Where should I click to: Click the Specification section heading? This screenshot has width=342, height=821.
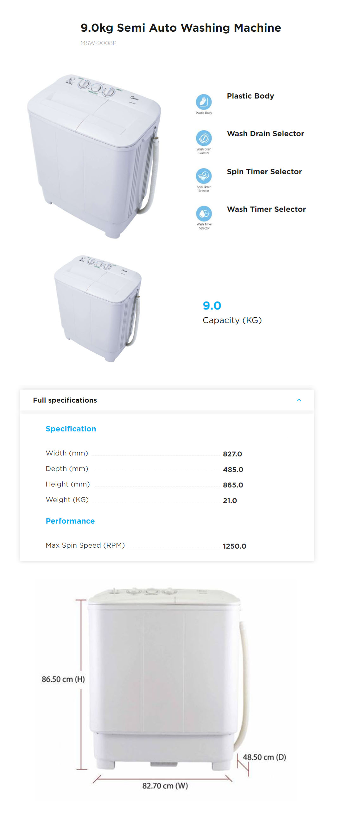pyautogui.click(x=71, y=429)
